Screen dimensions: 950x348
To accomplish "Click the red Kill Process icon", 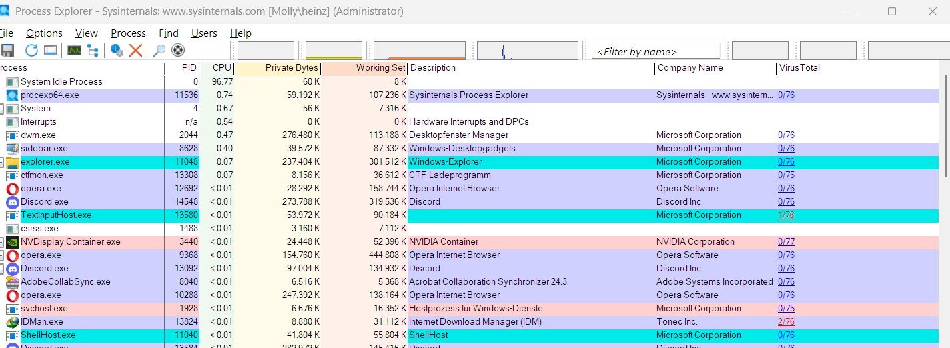I will [x=135, y=51].
